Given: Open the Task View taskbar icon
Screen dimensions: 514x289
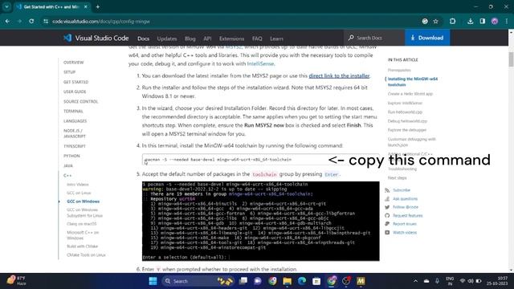Looking at the screenshot, I should pos(243,281).
